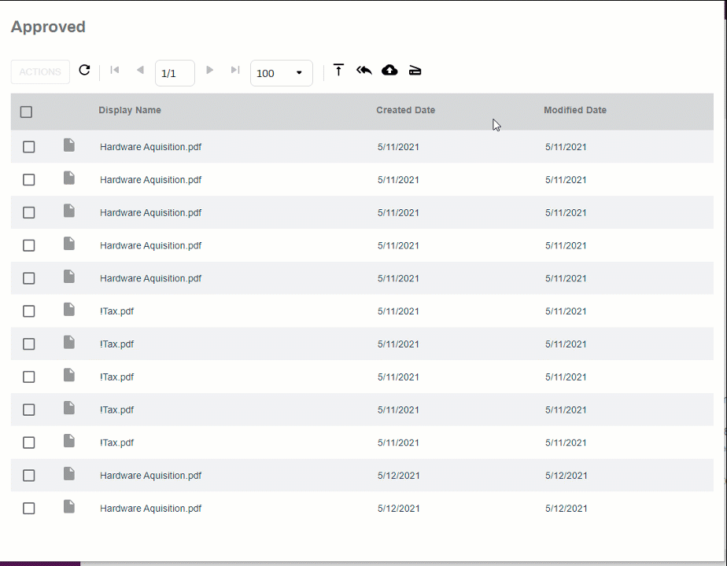Click the Approved heading text
Screen dimensions: 727x566
click(x=48, y=27)
